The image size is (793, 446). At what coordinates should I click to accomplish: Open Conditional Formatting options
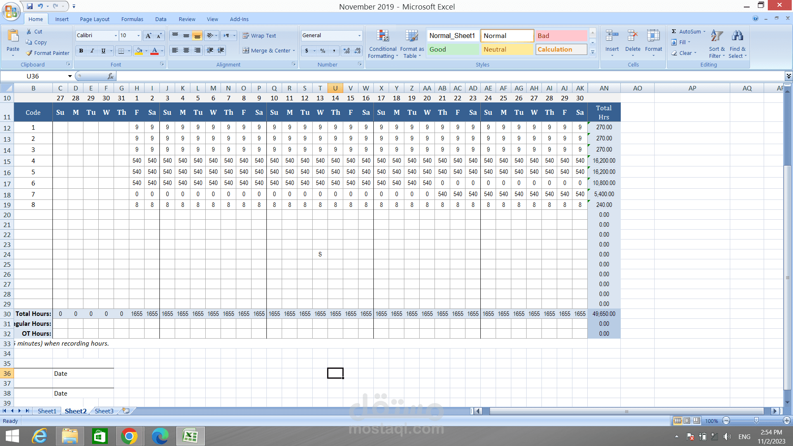point(383,44)
